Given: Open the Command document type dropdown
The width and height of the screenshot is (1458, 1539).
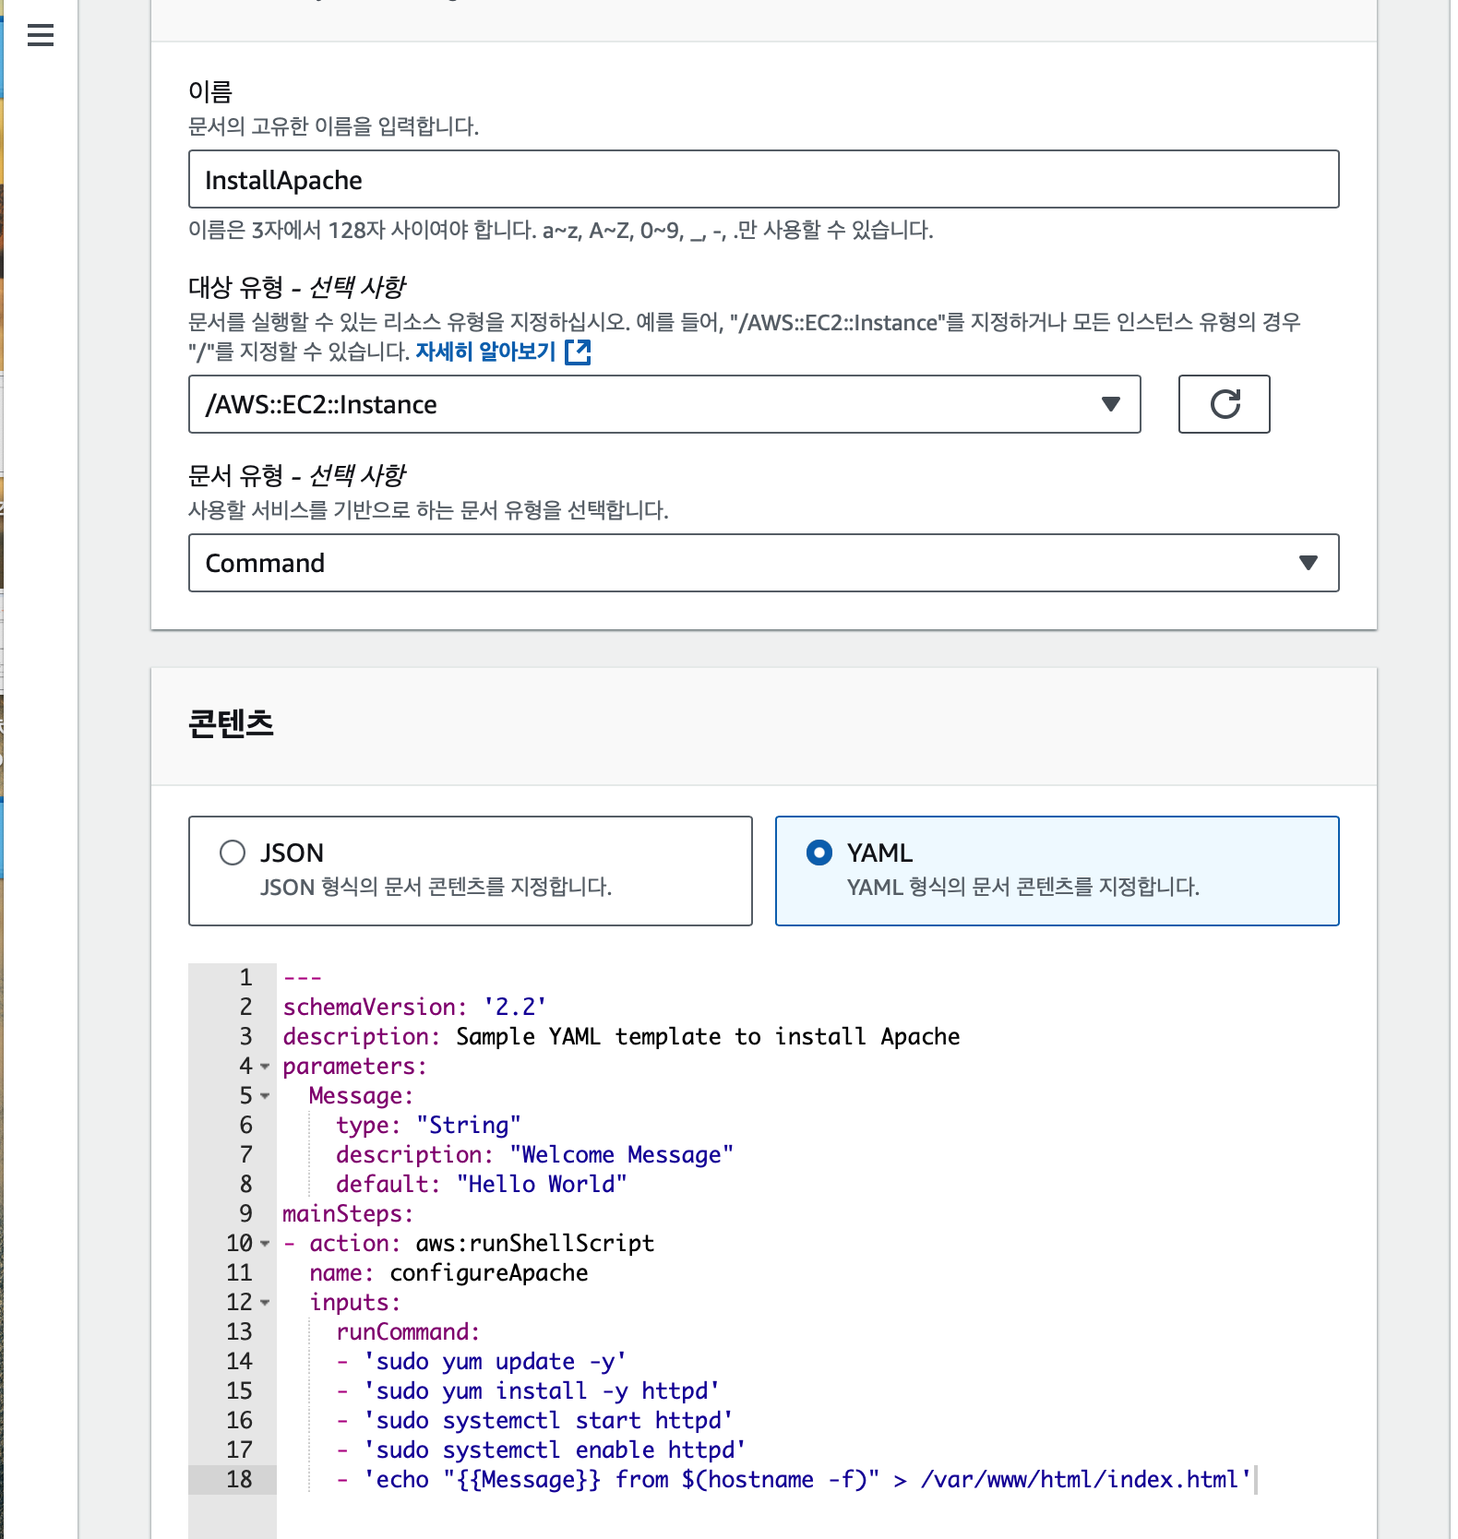Looking at the screenshot, I should point(763,563).
